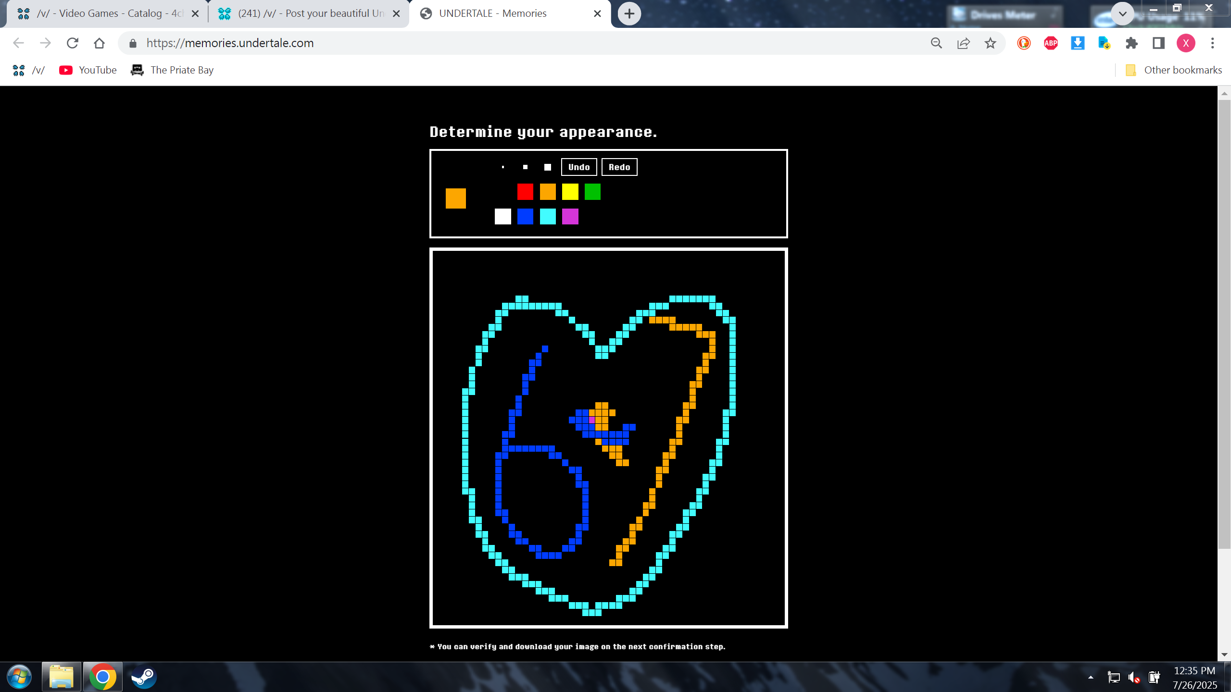The width and height of the screenshot is (1231, 692).
Task: Click the current color preview square
Action: [x=456, y=198]
